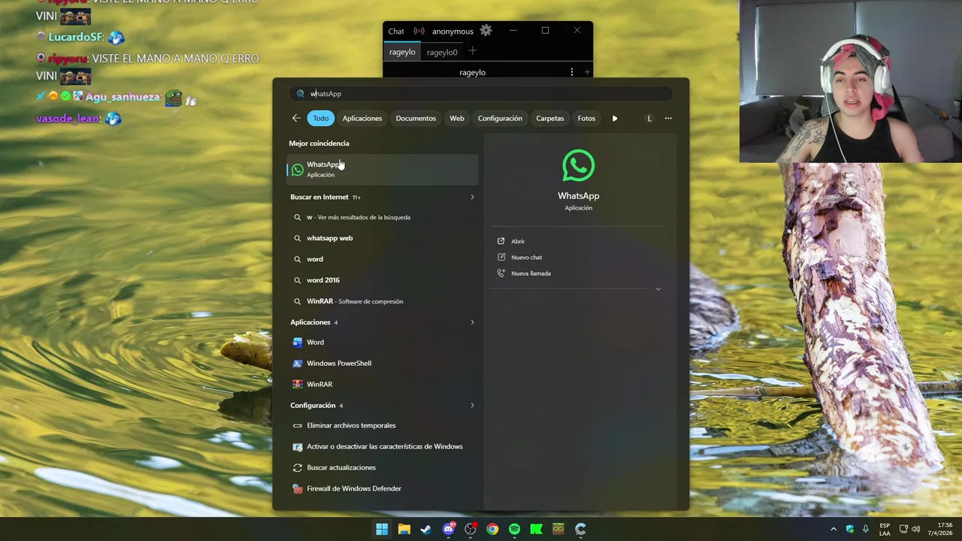Switch to Carpetas filter tab
962x541 pixels.
pos(550,118)
